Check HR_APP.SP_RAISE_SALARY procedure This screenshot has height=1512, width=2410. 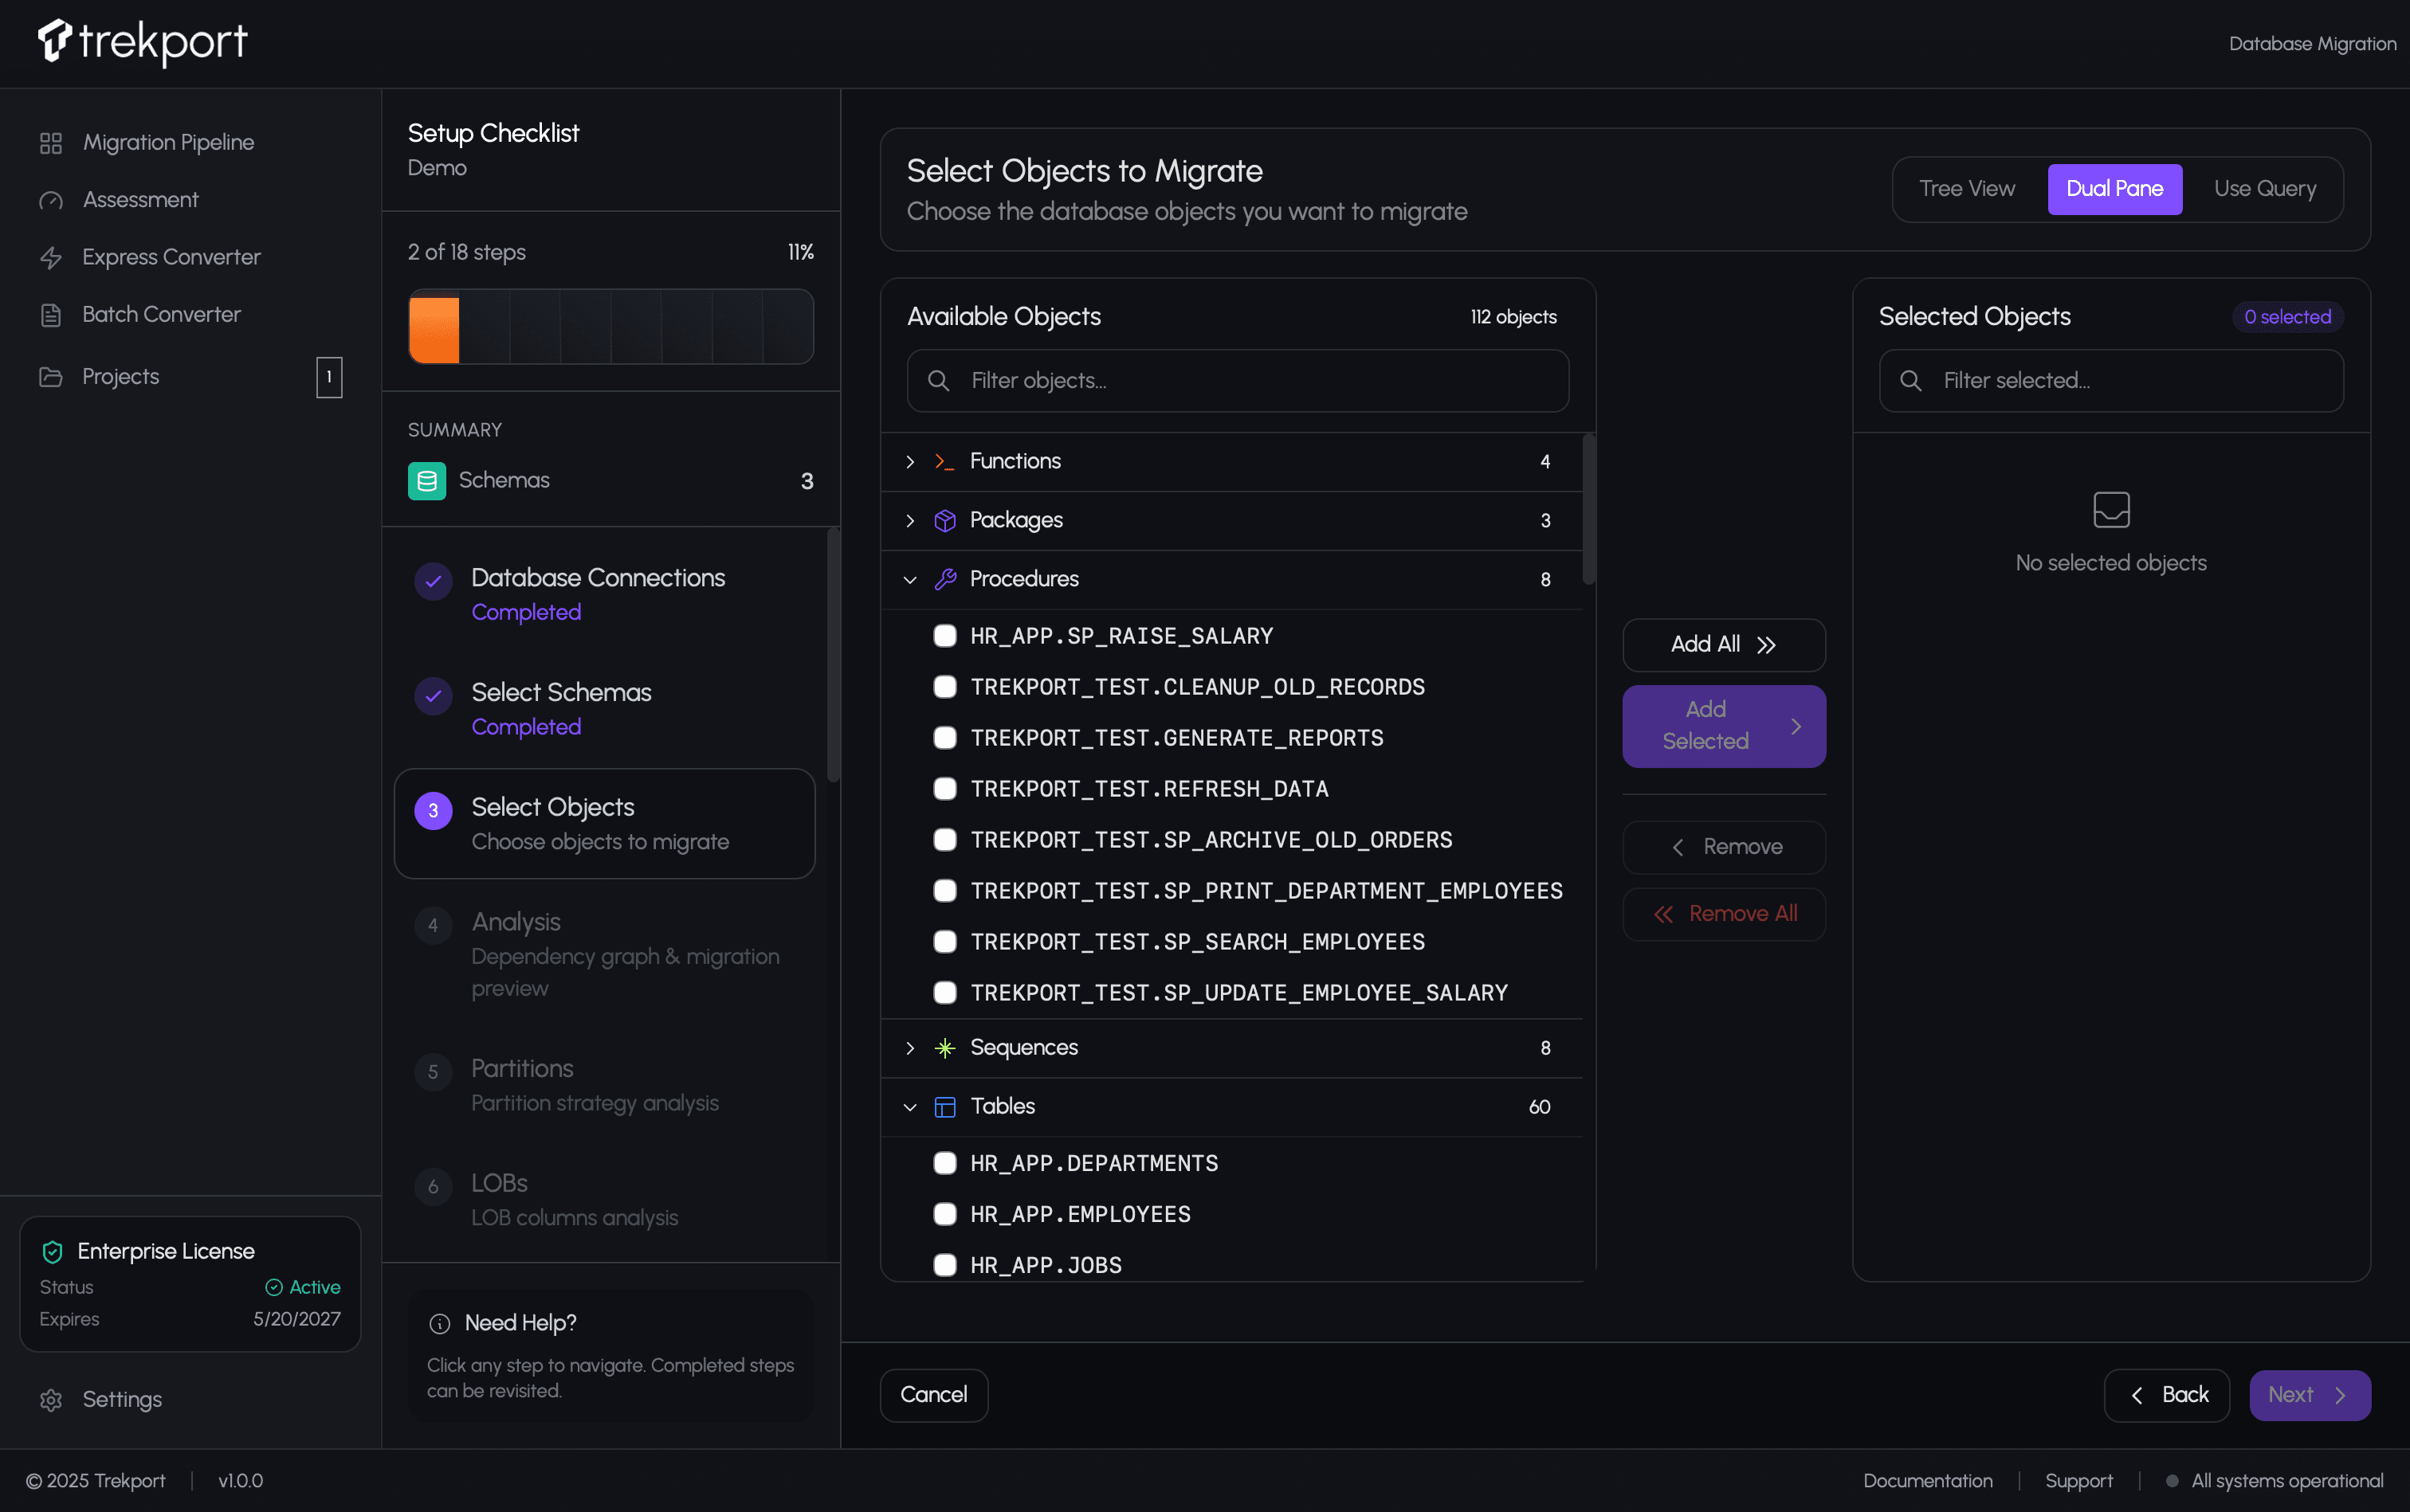tap(944, 636)
